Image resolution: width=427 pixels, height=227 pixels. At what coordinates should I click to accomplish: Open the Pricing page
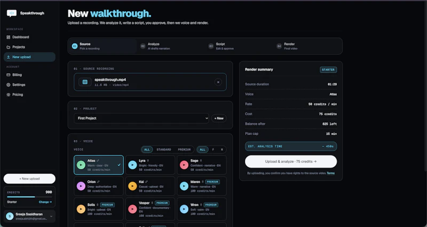click(29, 95)
